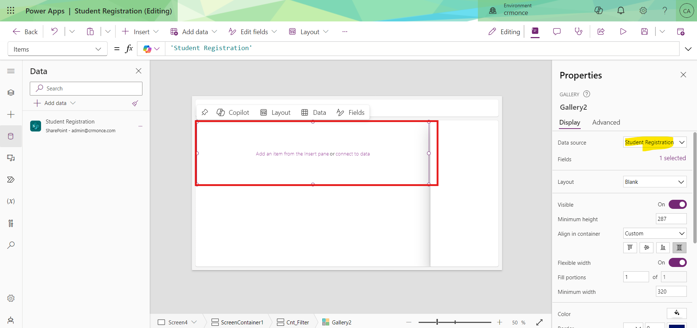Open Virtual agent icon at rail bottom

11,320
